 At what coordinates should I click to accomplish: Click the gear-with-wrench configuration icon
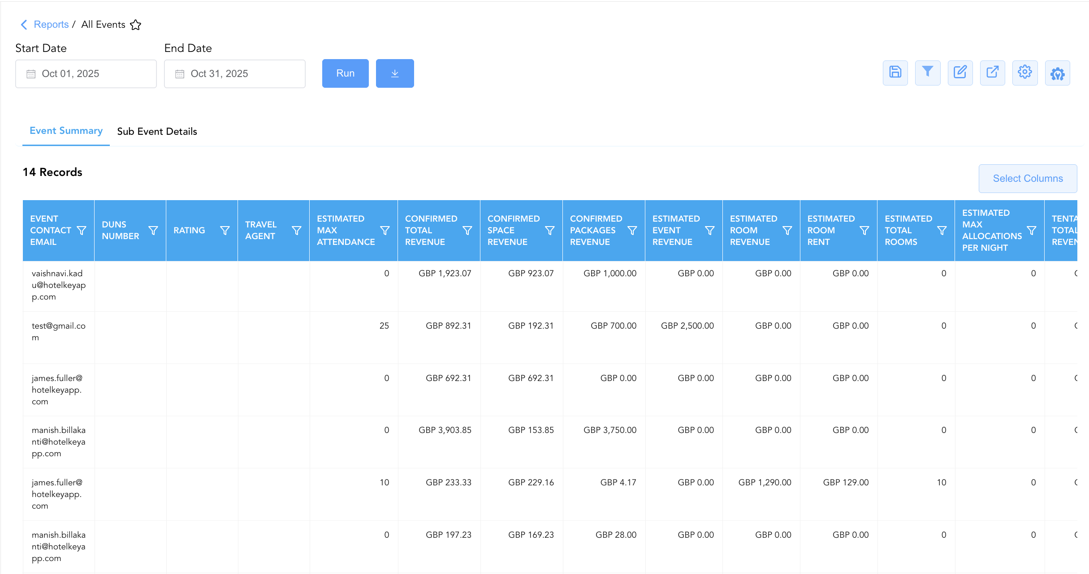point(1057,73)
